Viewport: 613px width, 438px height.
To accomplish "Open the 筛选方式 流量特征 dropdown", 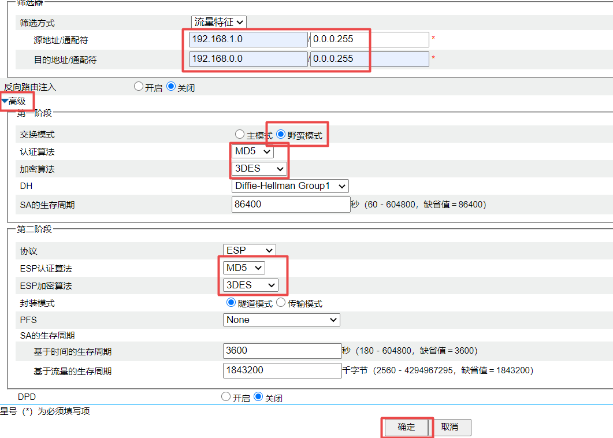I will click(x=219, y=22).
